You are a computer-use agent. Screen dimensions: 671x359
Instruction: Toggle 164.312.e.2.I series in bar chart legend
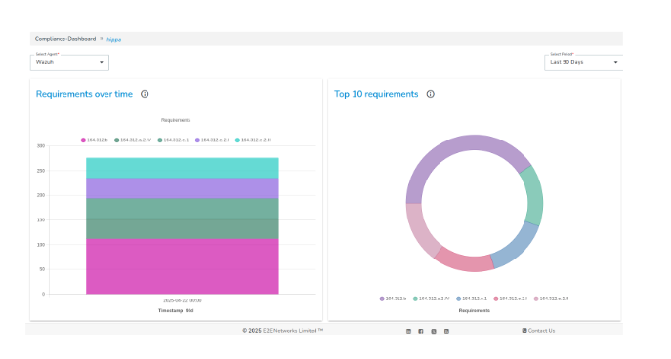point(212,140)
